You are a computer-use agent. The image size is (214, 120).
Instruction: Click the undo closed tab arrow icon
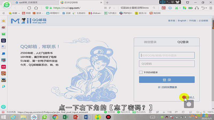click(203, 8)
